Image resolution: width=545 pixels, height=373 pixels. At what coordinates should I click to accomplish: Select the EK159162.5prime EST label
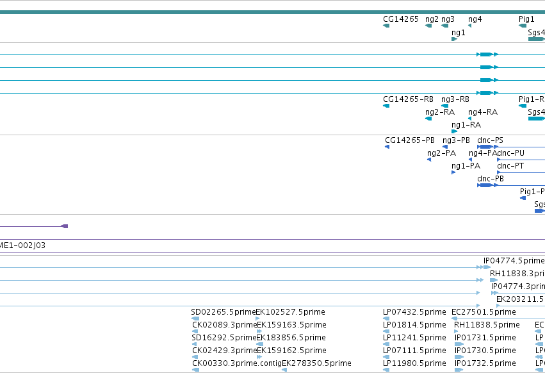291,351
